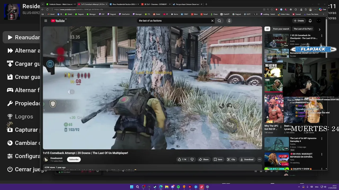
Task: Open the ENG language switcher
Action: (316, 187)
